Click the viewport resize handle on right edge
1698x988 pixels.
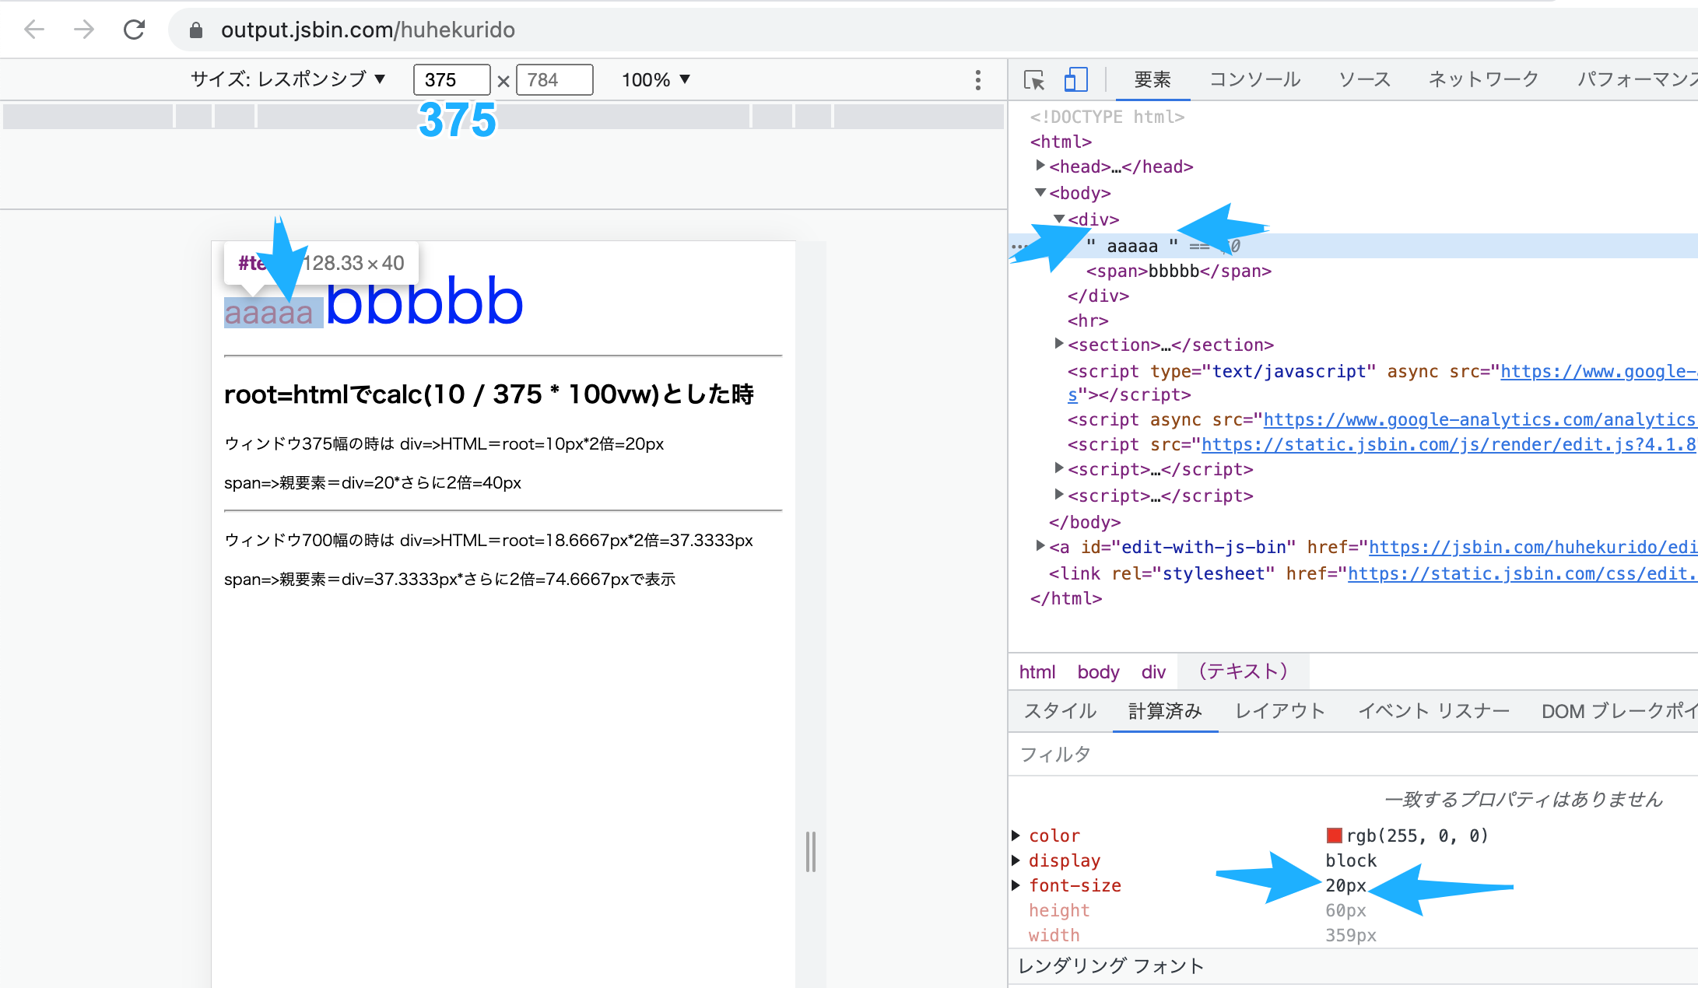(x=811, y=852)
